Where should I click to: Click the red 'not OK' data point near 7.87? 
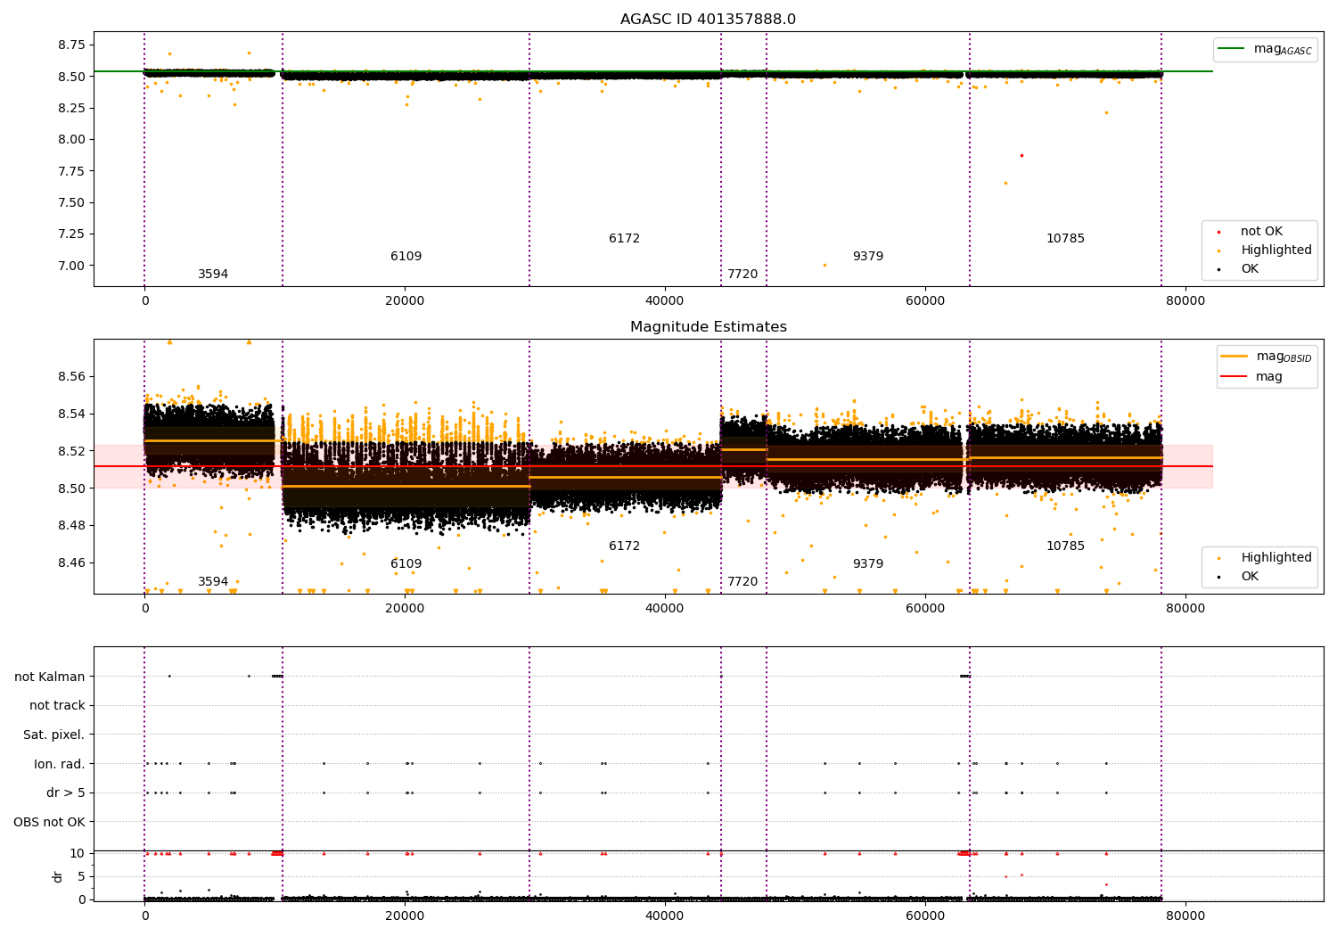pos(1021,155)
